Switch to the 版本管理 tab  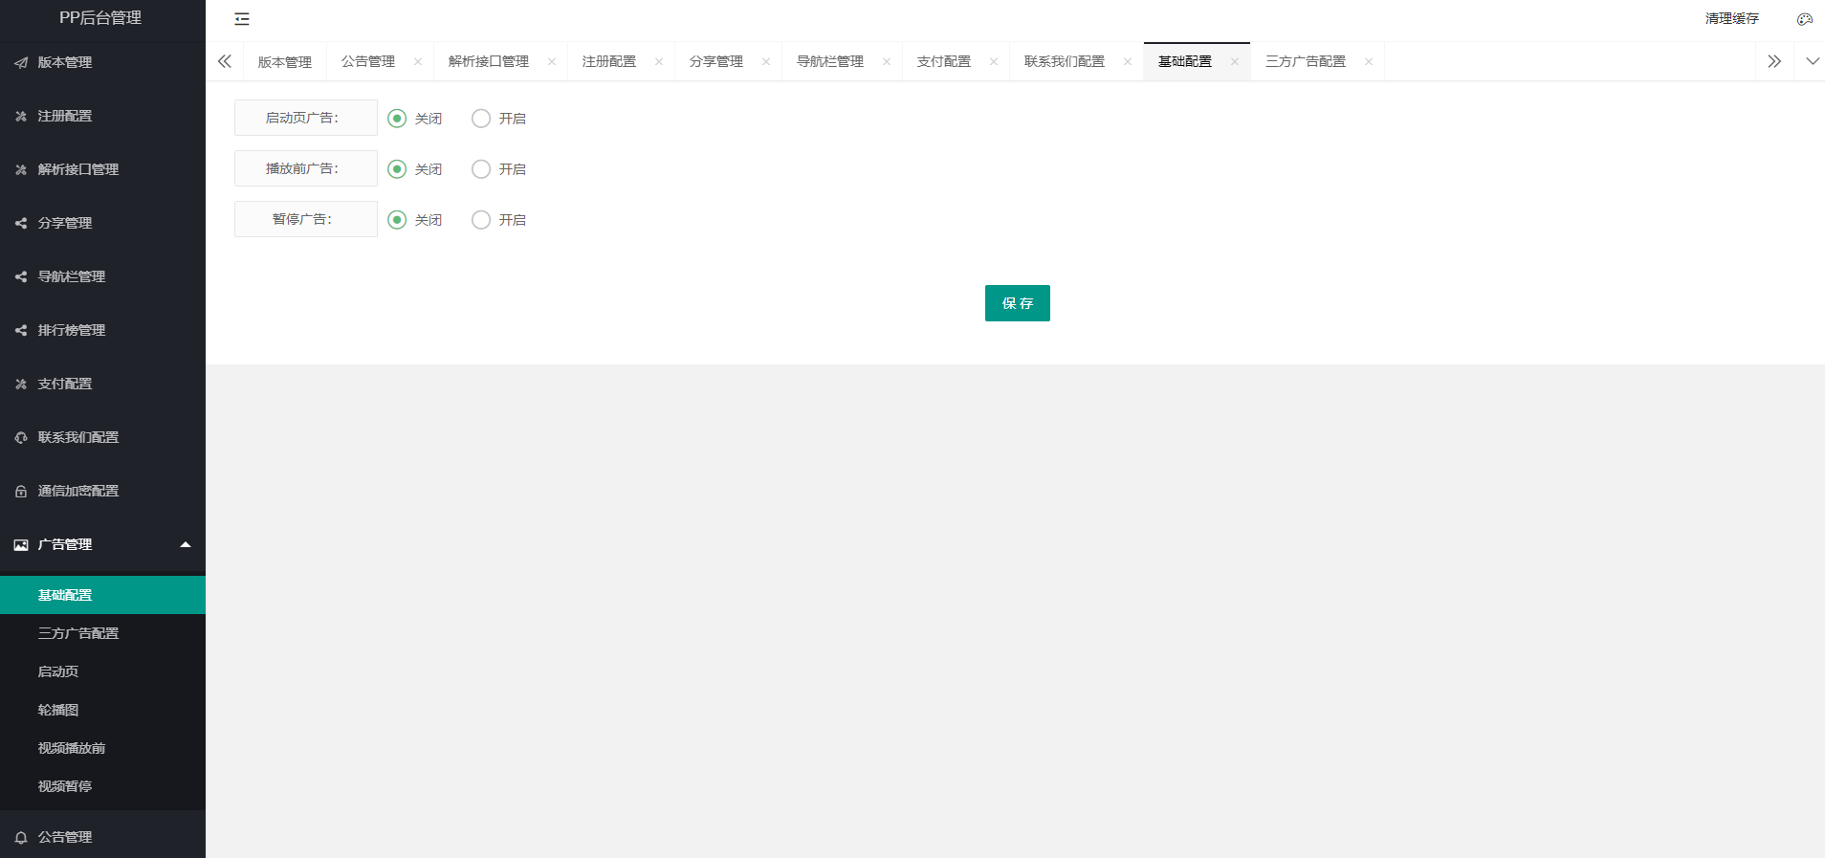coord(285,62)
